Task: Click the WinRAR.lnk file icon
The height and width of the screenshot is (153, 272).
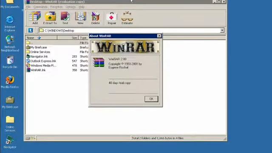Action: pyautogui.click(x=28, y=70)
